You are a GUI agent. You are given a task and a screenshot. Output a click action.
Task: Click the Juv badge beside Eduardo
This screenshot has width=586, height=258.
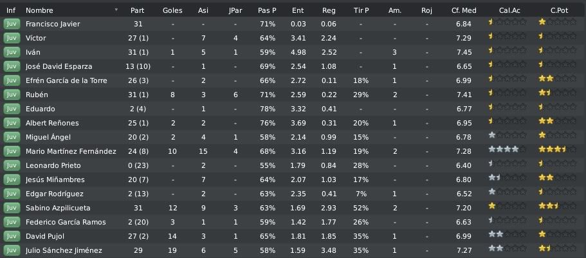coord(12,109)
